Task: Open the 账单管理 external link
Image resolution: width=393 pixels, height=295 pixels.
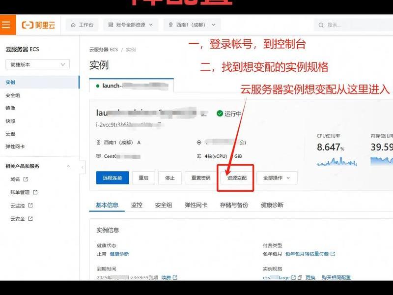Action: pos(24,192)
